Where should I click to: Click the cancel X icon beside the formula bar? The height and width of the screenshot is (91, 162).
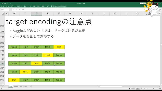point(13,10)
